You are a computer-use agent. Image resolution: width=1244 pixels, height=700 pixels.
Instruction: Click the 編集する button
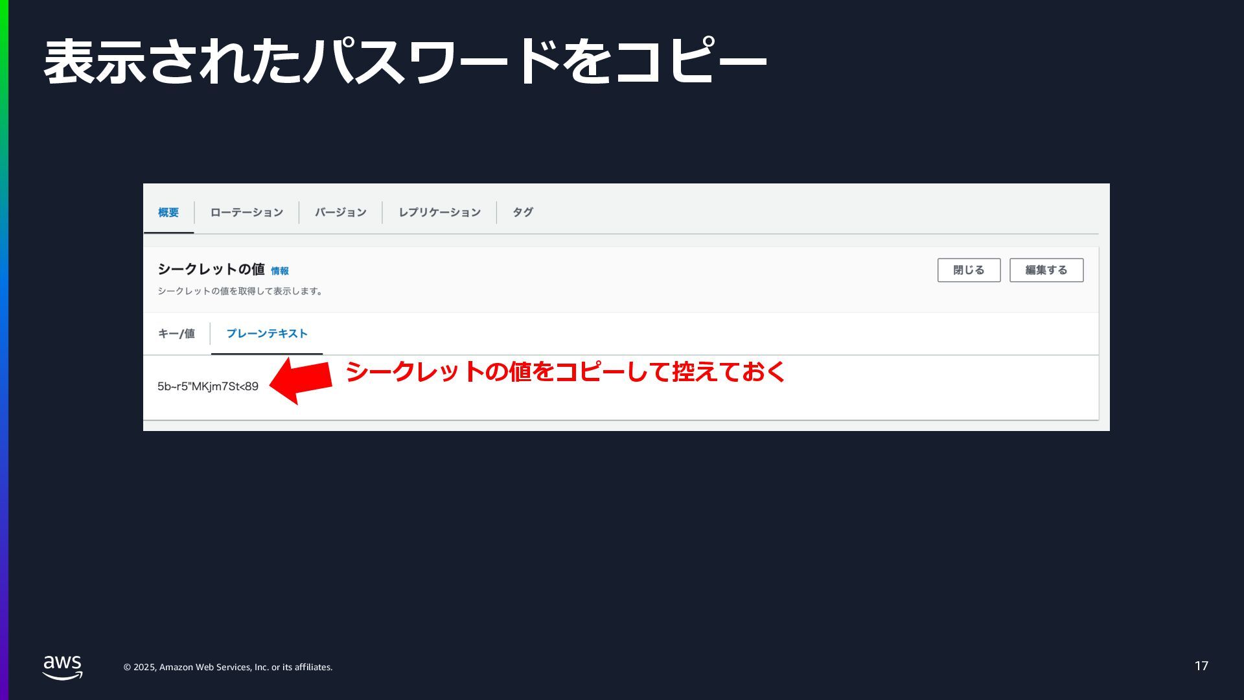pos(1046,270)
